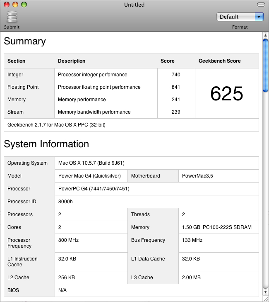269x302 pixels.
Task: Click the vertical scrollbar thumb
Action: (x=265, y=66)
